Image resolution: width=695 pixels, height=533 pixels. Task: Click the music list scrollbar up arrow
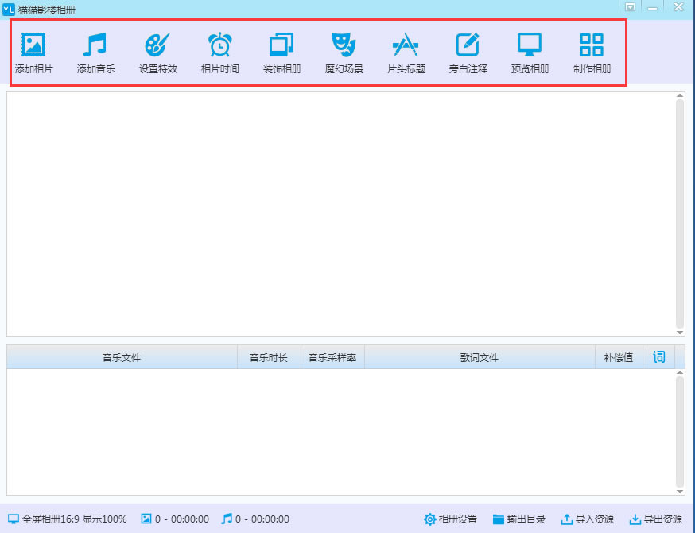[x=680, y=372]
